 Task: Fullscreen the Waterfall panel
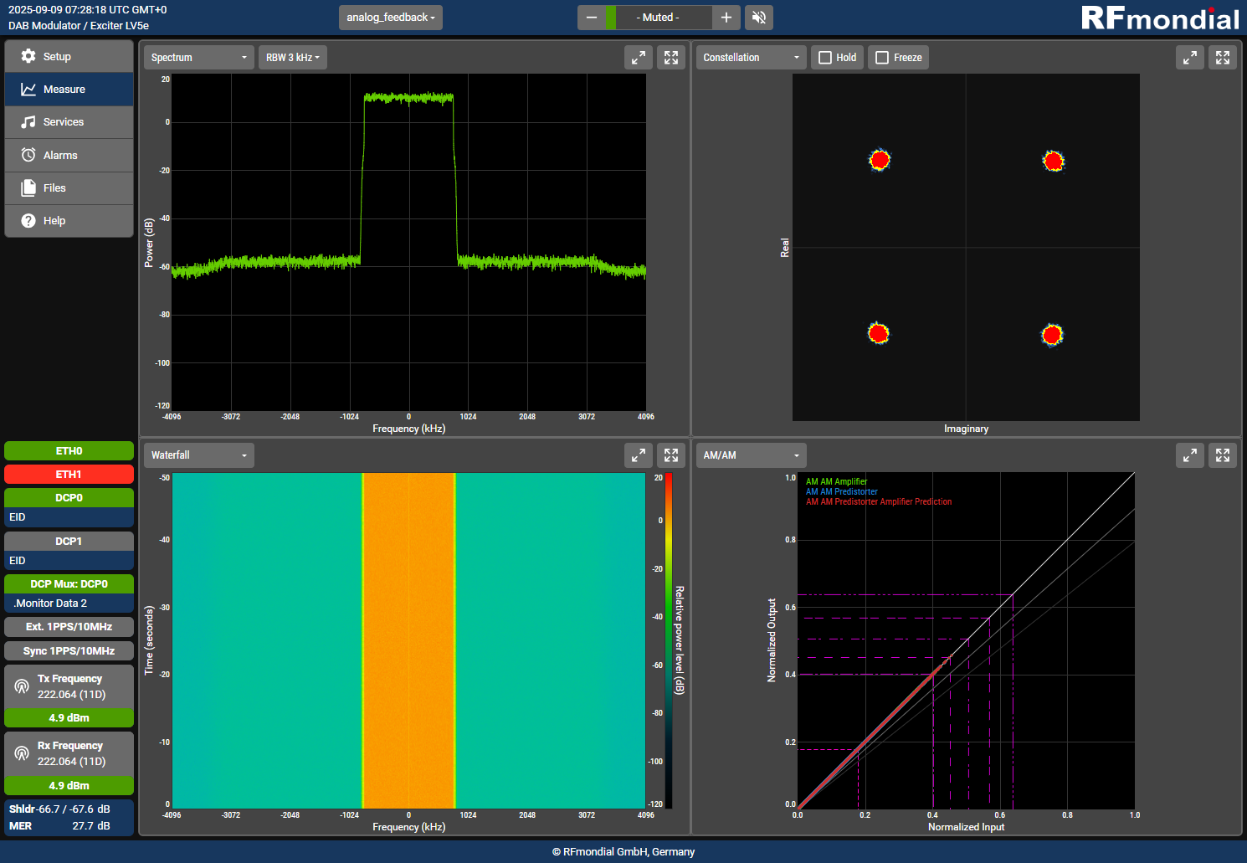pos(671,455)
